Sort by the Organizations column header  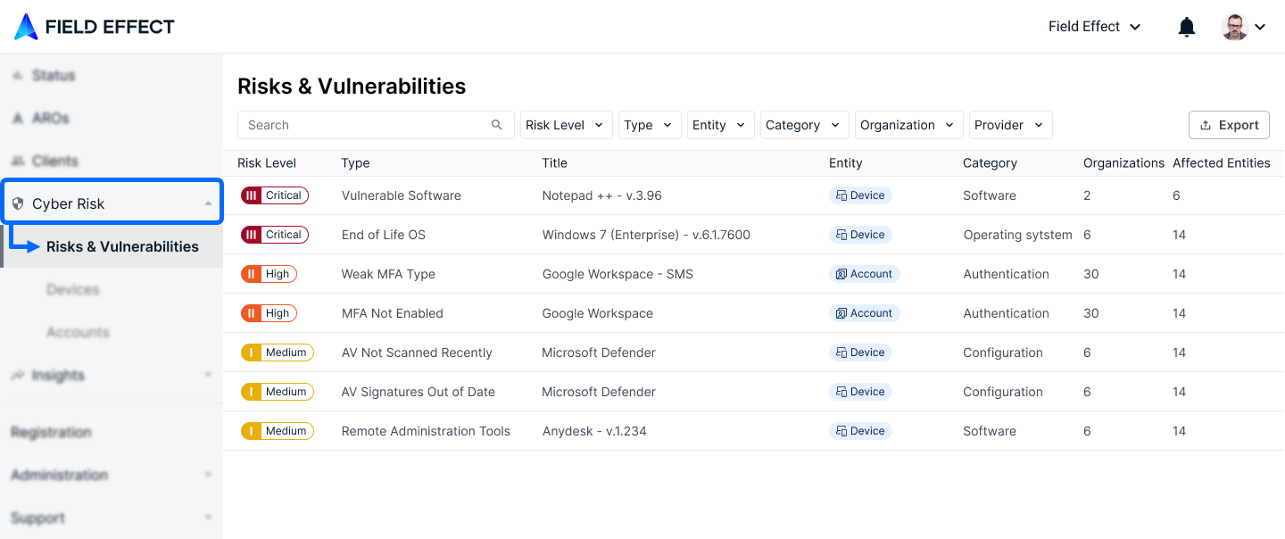1123,163
